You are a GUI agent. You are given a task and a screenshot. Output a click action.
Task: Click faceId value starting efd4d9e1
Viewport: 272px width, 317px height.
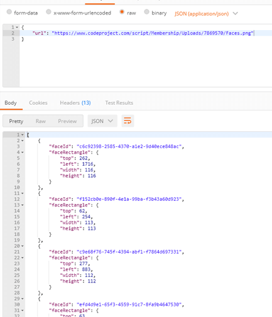(129, 304)
